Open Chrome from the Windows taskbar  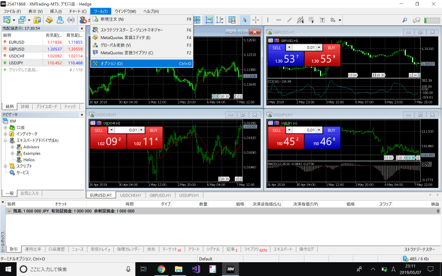pyautogui.click(x=161, y=269)
